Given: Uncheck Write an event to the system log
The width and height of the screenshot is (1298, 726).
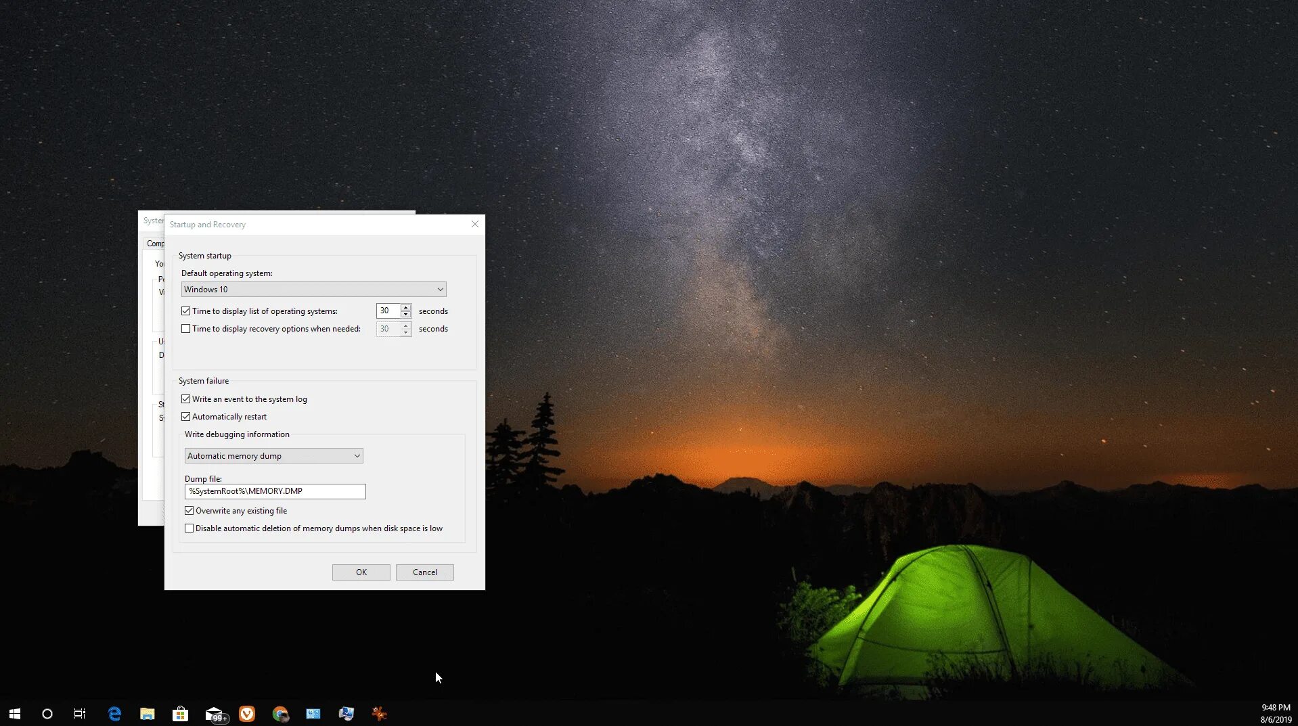Looking at the screenshot, I should point(186,399).
